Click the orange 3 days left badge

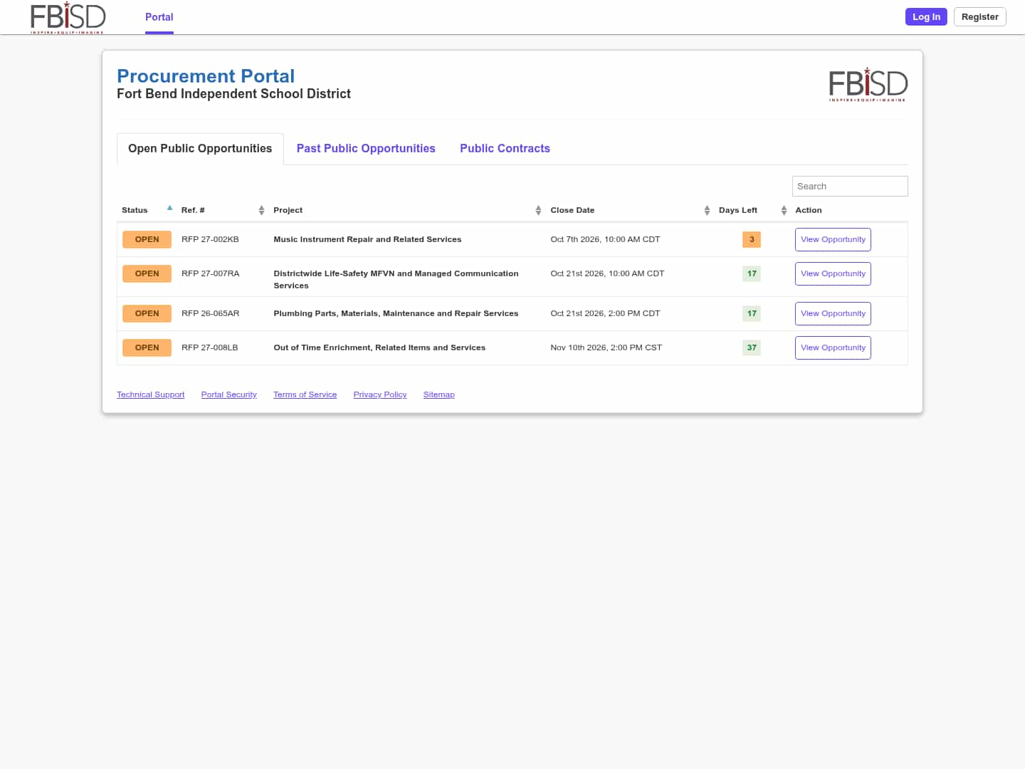pyautogui.click(x=752, y=240)
